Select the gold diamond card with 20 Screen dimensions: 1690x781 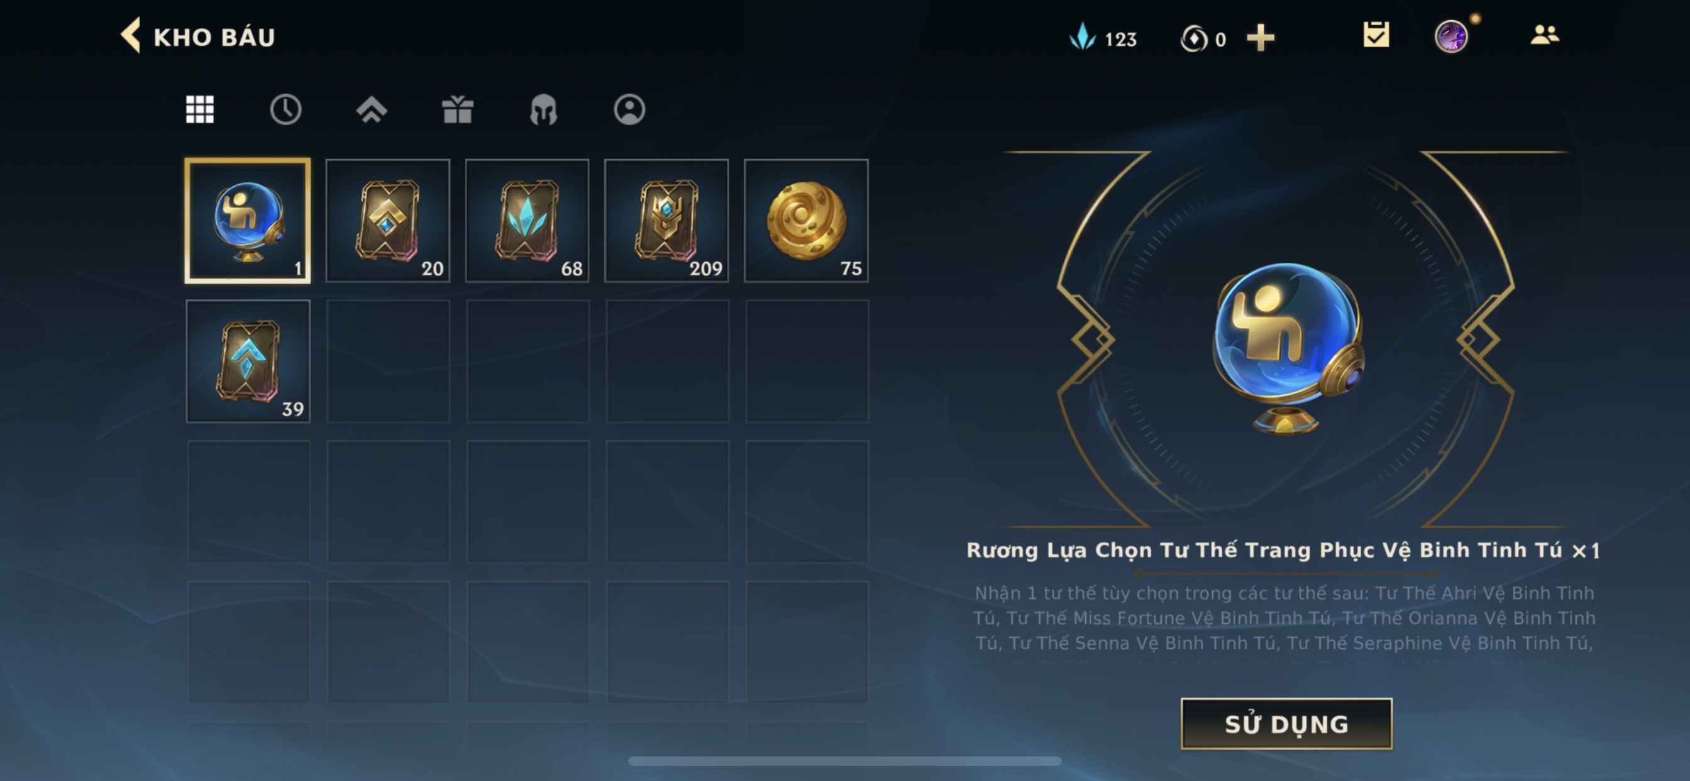click(388, 221)
